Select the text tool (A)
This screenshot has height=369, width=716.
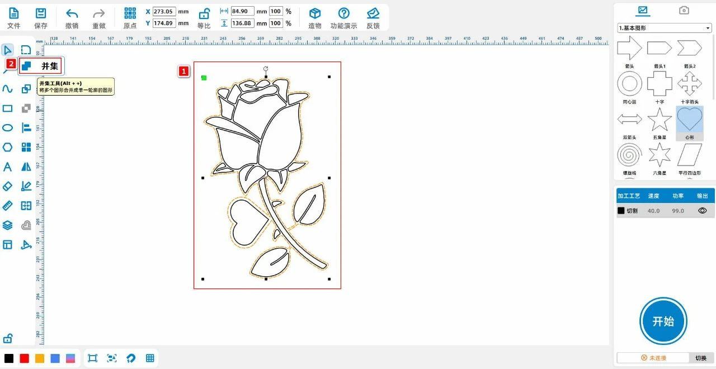point(8,167)
